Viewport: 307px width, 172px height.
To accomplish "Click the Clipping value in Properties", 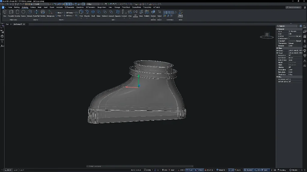I will pos(295,67).
